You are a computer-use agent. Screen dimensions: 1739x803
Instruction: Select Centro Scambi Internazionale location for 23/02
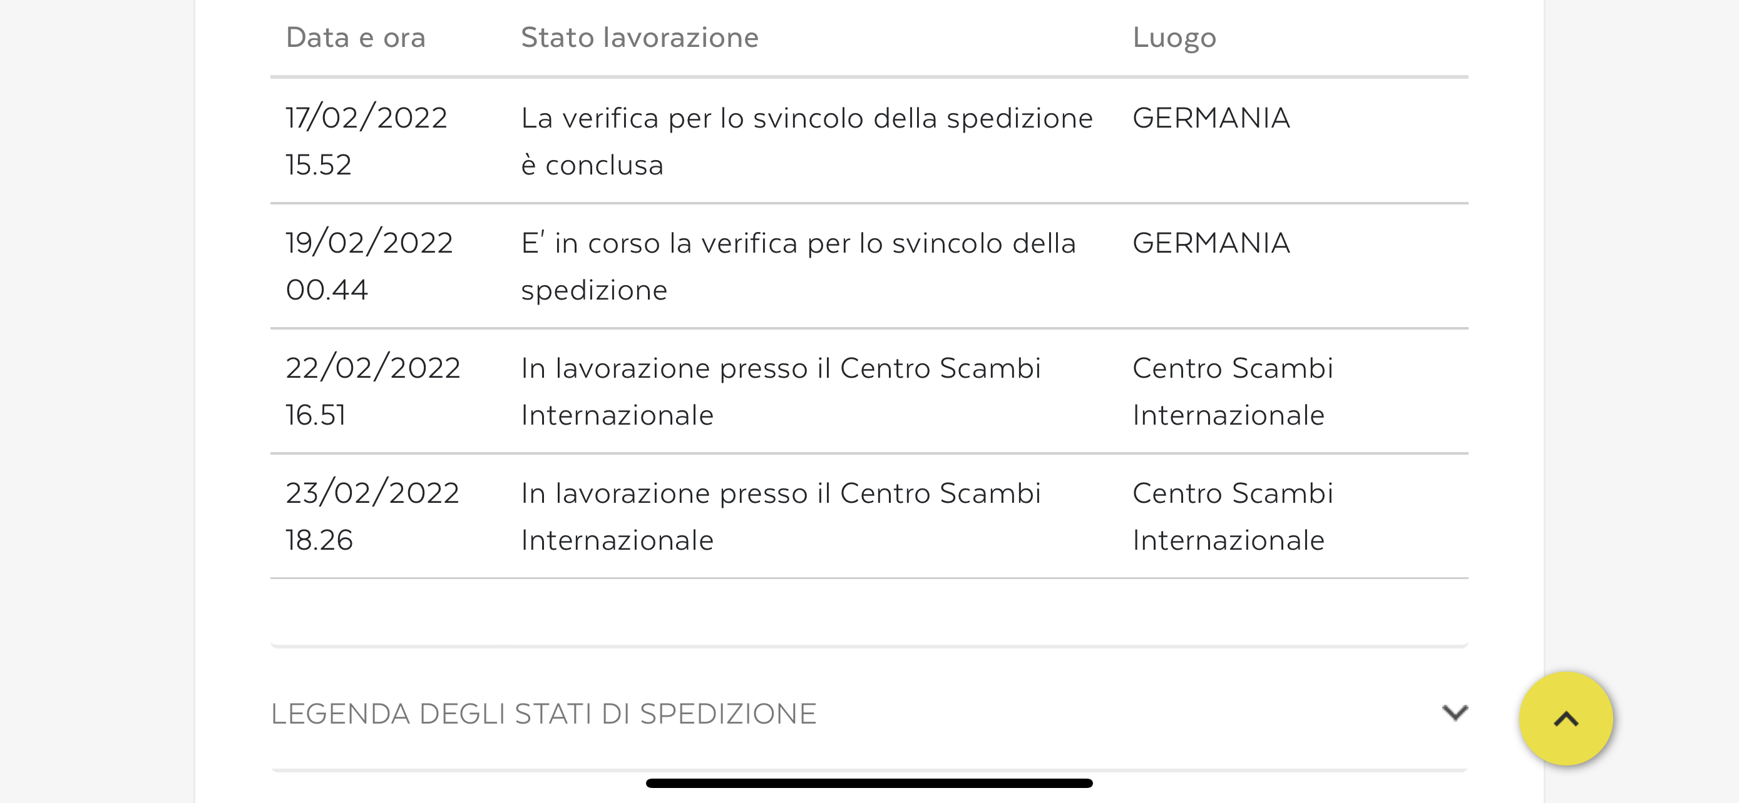(1232, 517)
